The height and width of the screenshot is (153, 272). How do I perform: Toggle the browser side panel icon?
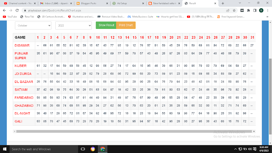pos(255,10)
